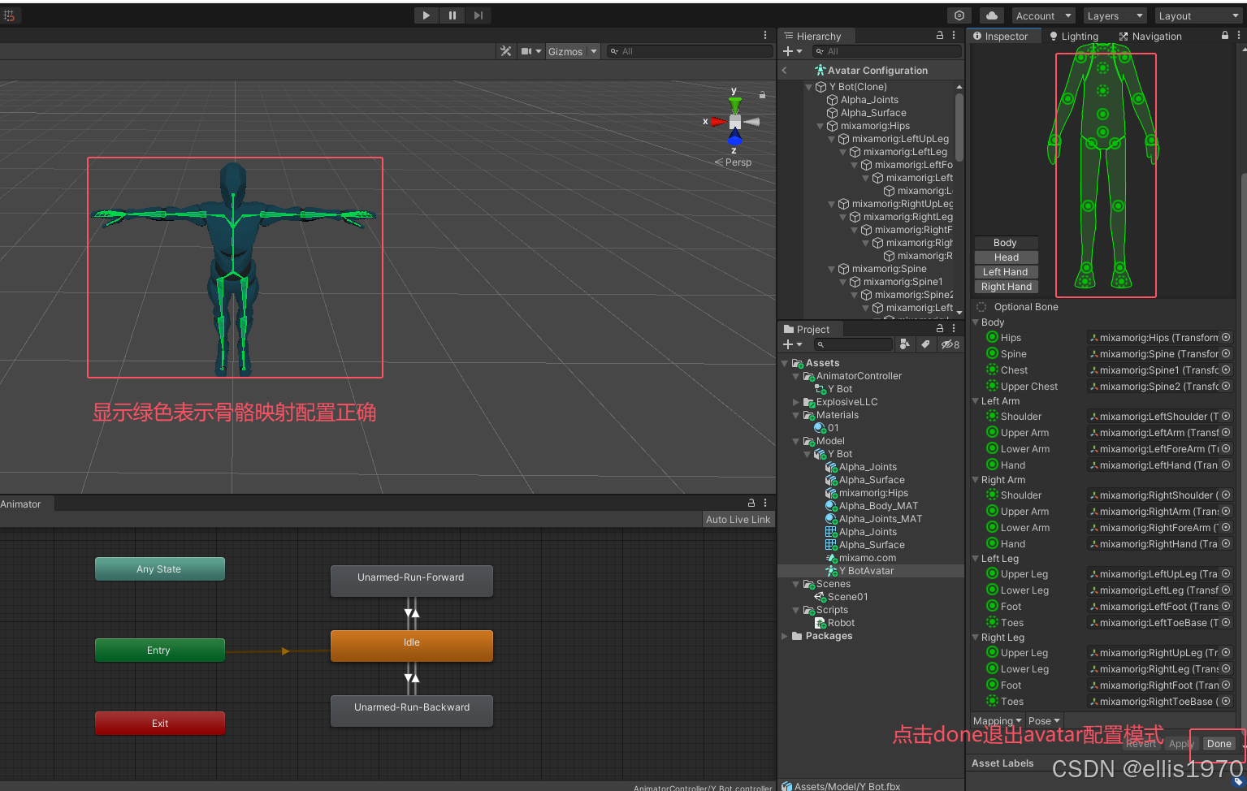Open the camera settings icon in scene toolbar

click(x=526, y=51)
